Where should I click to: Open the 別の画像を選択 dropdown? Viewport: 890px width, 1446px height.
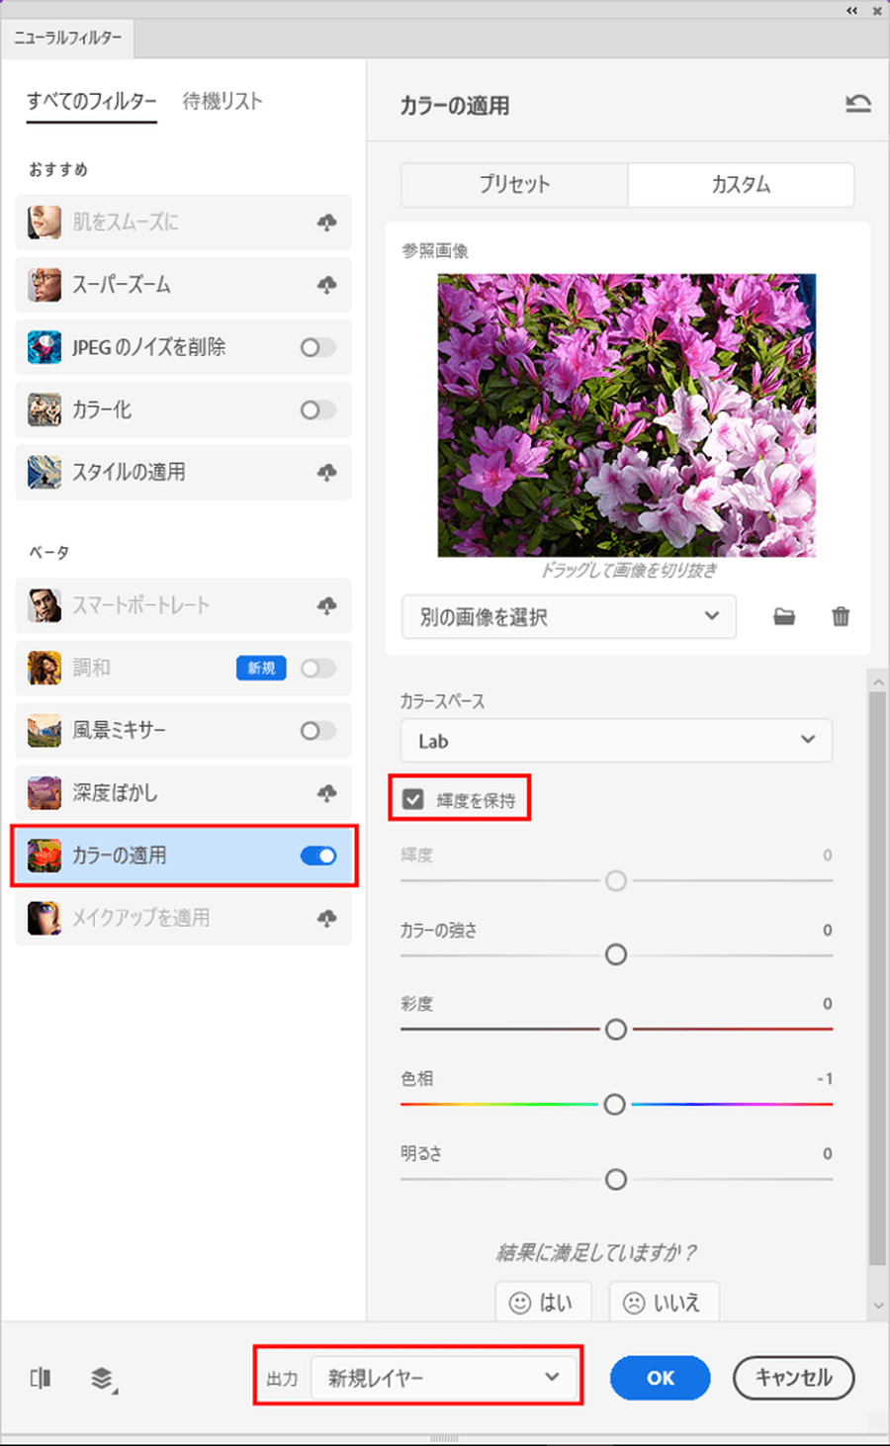pyautogui.click(x=569, y=616)
